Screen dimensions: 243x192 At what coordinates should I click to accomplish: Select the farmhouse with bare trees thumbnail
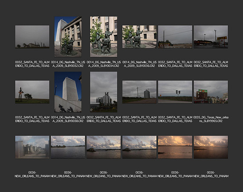tap(32, 37)
